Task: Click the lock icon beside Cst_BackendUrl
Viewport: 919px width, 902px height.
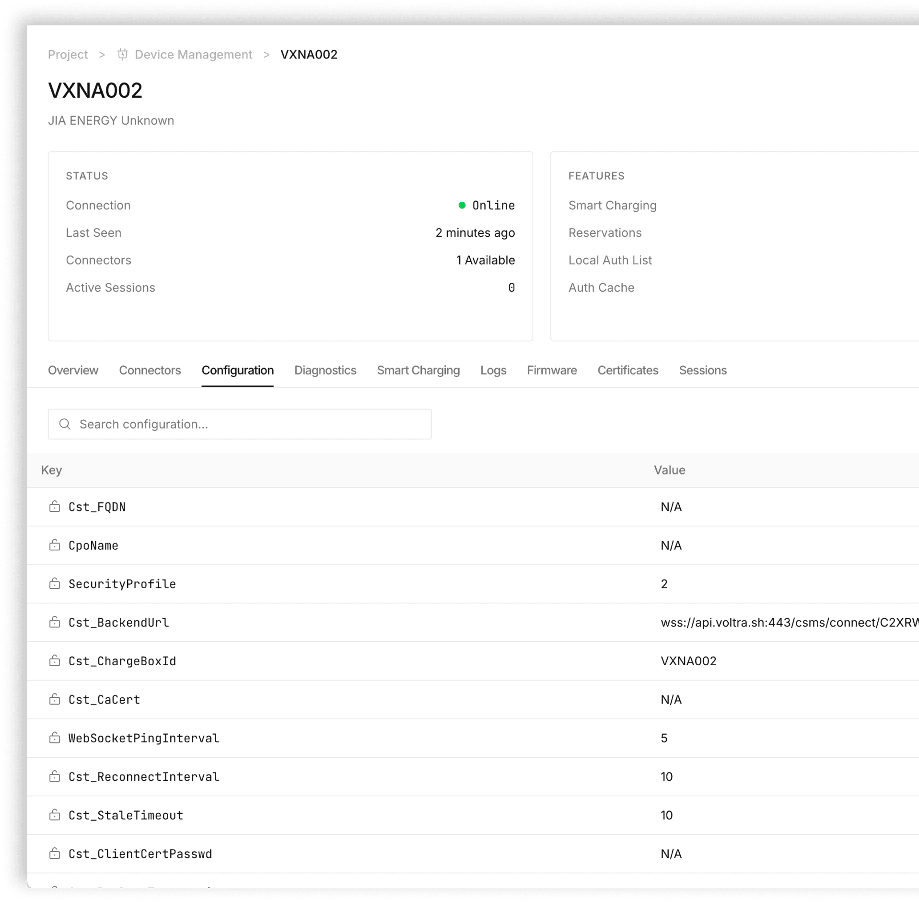Action: coord(55,622)
